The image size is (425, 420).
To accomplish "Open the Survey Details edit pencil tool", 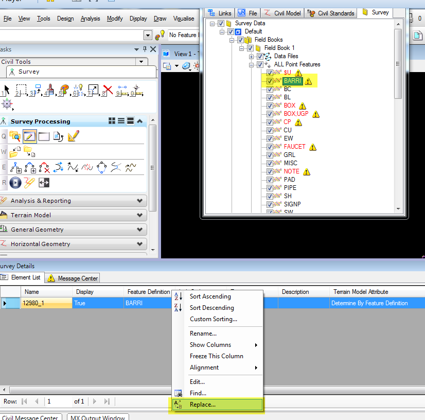I will 30,136.
